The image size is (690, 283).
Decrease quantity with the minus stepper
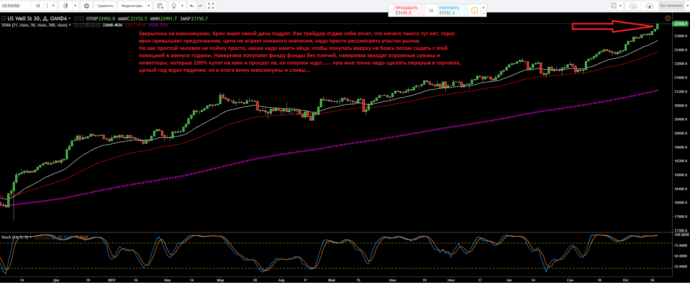[484, 13]
